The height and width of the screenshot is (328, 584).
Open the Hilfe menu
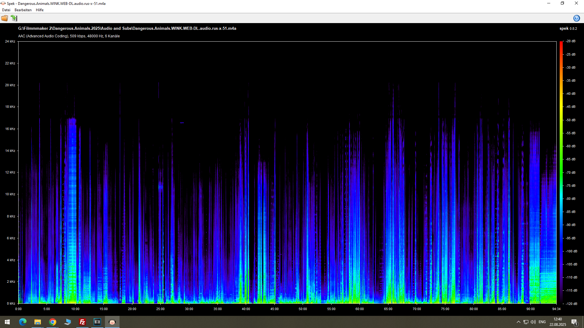click(x=40, y=10)
